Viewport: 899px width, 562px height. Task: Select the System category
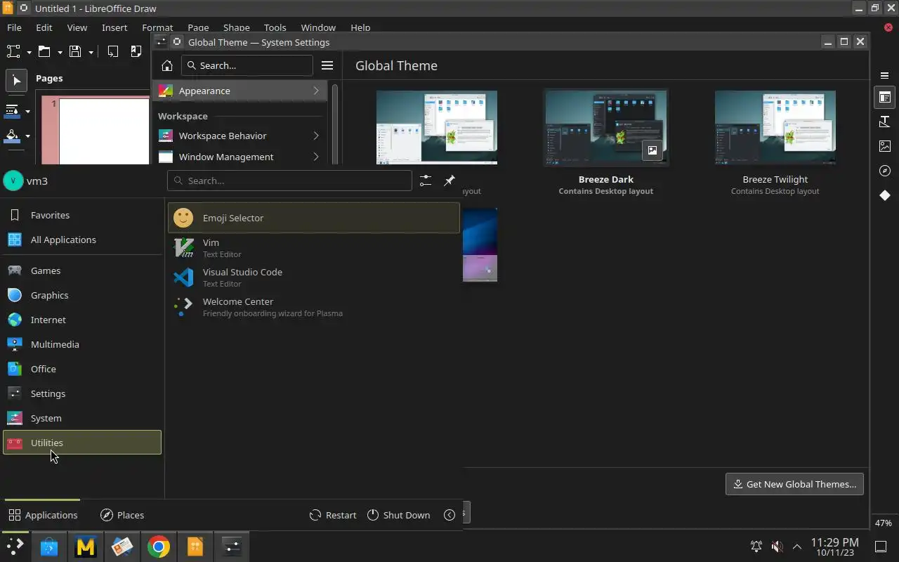coord(82,418)
